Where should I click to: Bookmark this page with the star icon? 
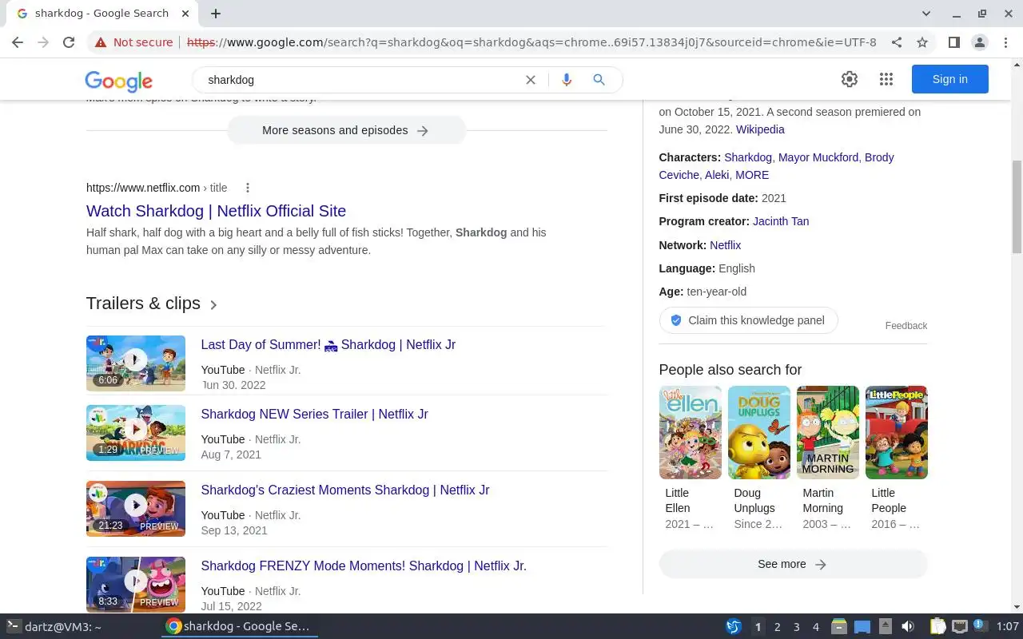922,42
